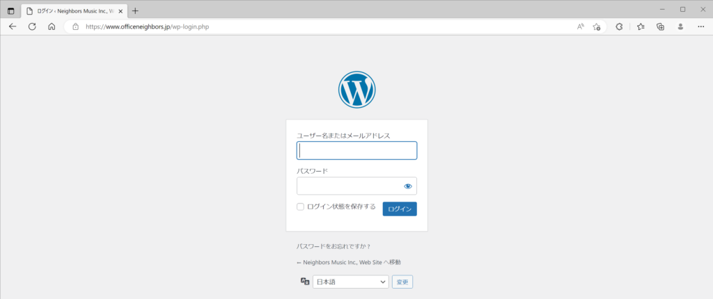Viewport: 713px width, 299px height.
Task: Show password with the eye icon
Action: point(408,186)
